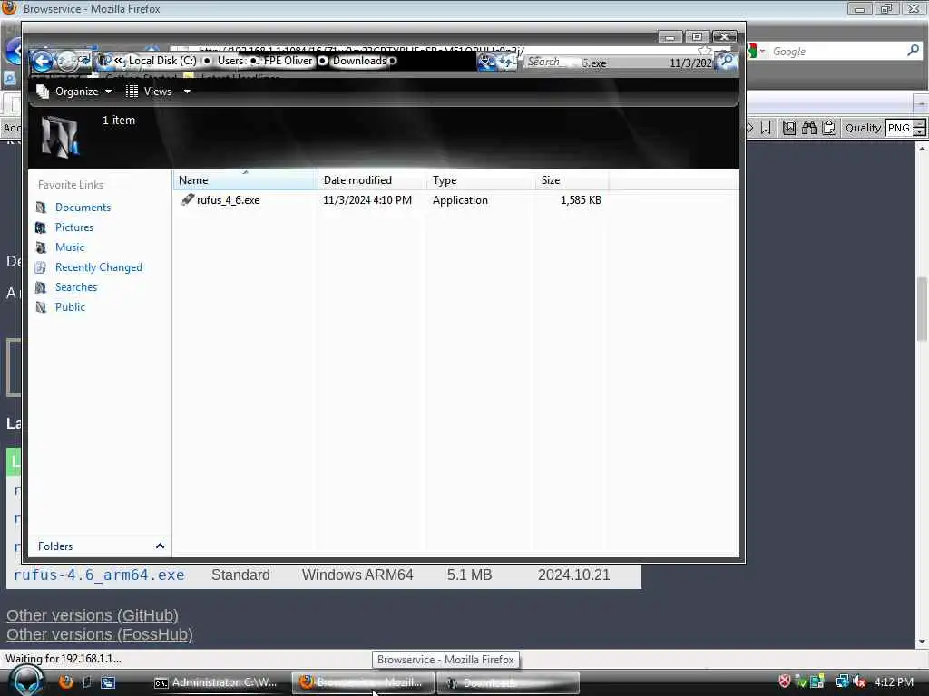Screen dimensions: 929x696
Task: Launch Firefox from the quick launch bar
Action: [65, 681]
